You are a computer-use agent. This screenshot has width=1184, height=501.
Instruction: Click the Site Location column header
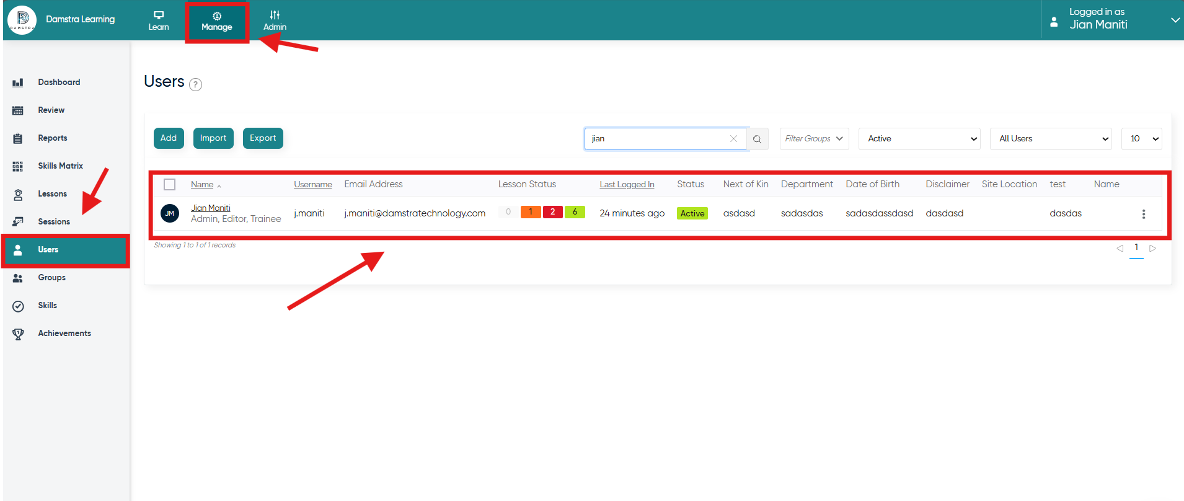click(x=1009, y=184)
